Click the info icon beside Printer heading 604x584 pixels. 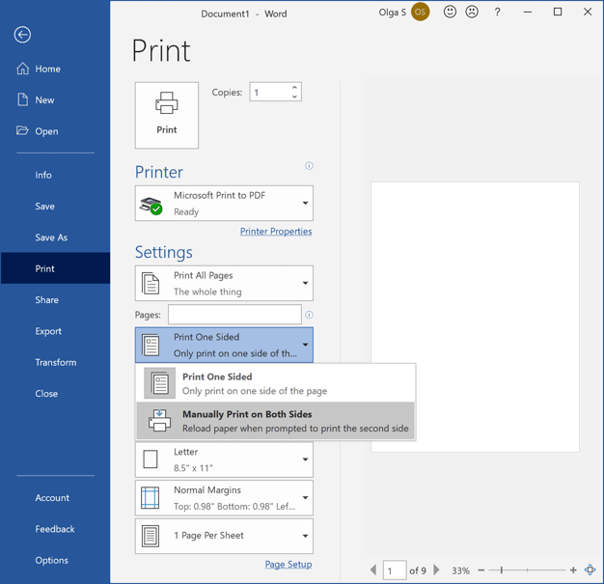309,166
